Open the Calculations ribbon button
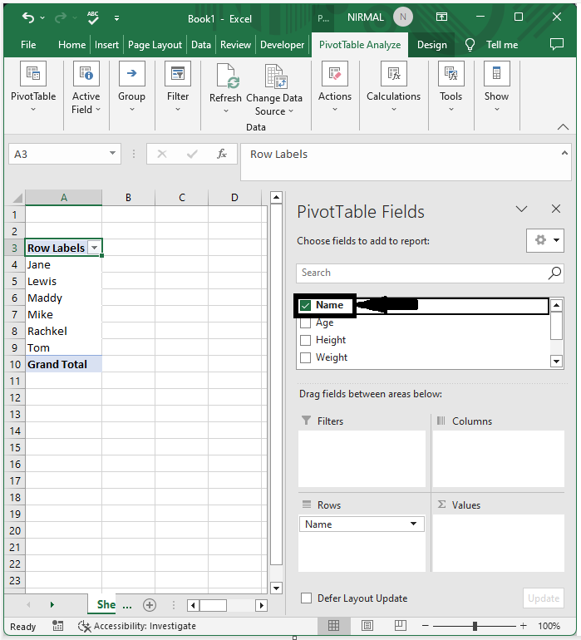 (x=394, y=87)
